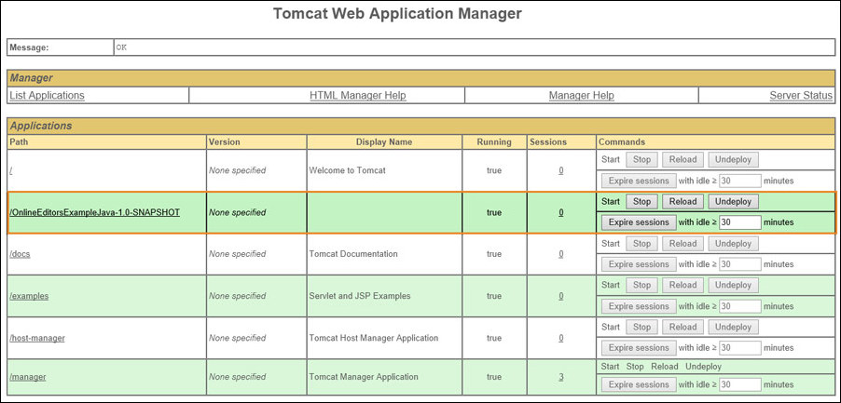Stop the Tomcat Host Manager Application
The width and height of the screenshot is (841, 403).
point(641,327)
